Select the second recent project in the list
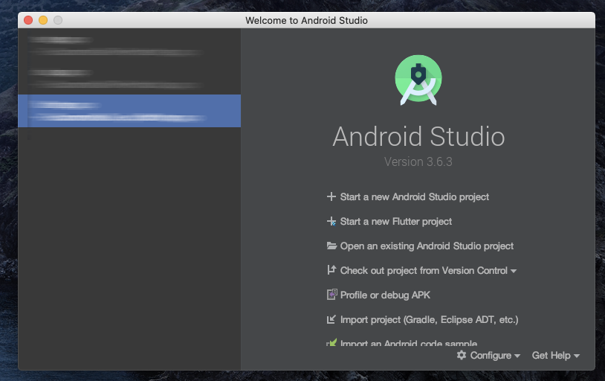 click(x=129, y=78)
